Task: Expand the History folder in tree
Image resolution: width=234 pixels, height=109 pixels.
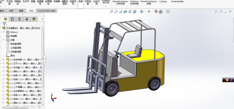Action: pyautogui.click(x=4, y=32)
